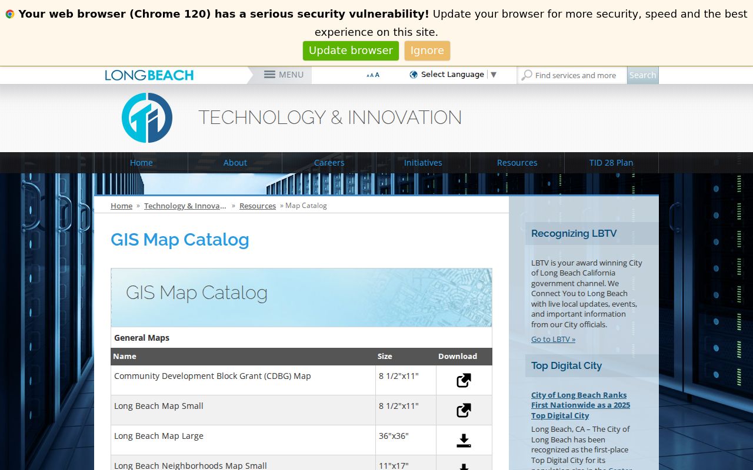This screenshot has height=470, width=753.
Task: Open the Initiatives navigation tab
Action: pyautogui.click(x=423, y=163)
